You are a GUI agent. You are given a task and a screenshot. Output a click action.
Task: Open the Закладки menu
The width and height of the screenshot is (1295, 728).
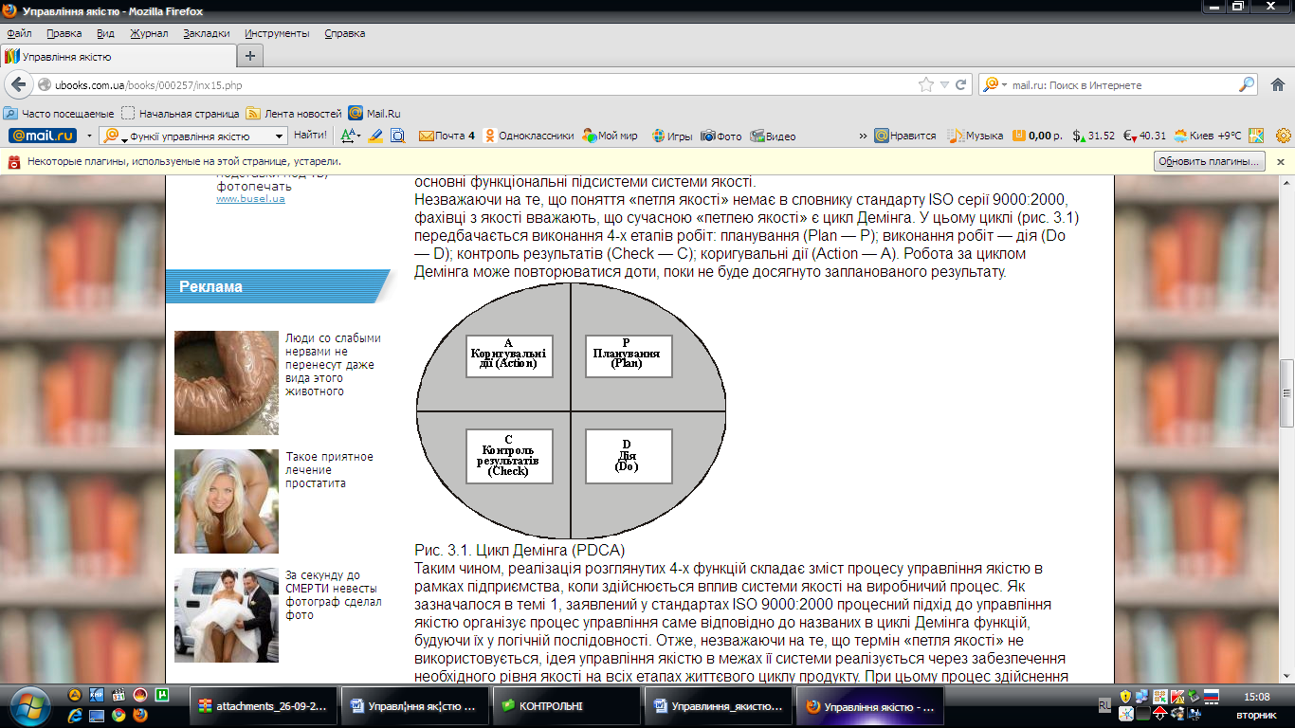(x=206, y=33)
